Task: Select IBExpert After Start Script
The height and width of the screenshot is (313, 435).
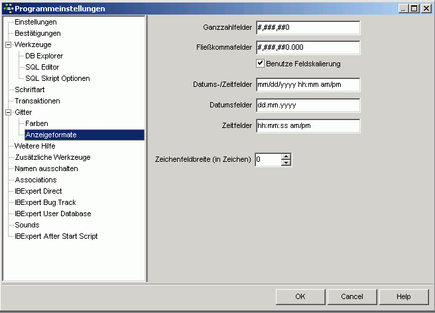Action: click(56, 236)
